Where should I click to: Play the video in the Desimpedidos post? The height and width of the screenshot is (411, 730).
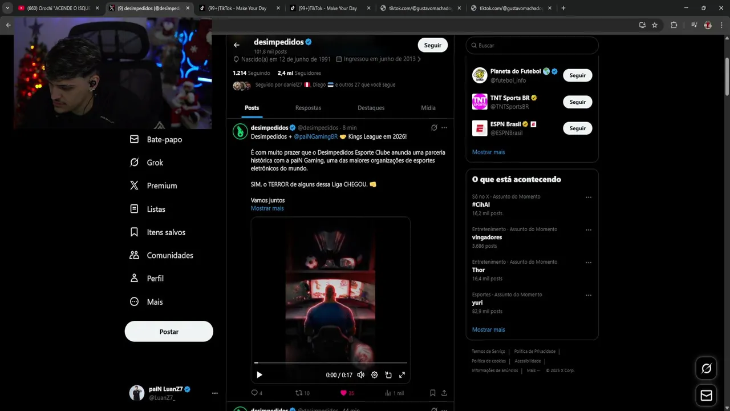(259, 375)
